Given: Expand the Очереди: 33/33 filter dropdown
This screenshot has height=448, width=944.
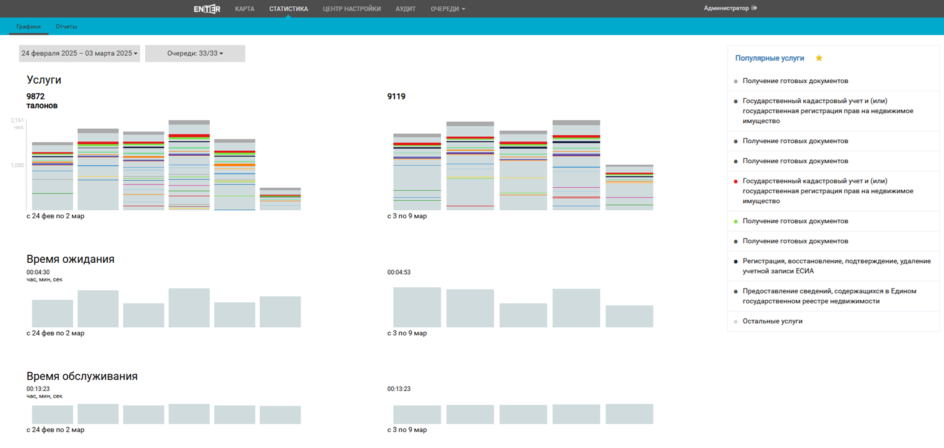Looking at the screenshot, I should coord(195,54).
